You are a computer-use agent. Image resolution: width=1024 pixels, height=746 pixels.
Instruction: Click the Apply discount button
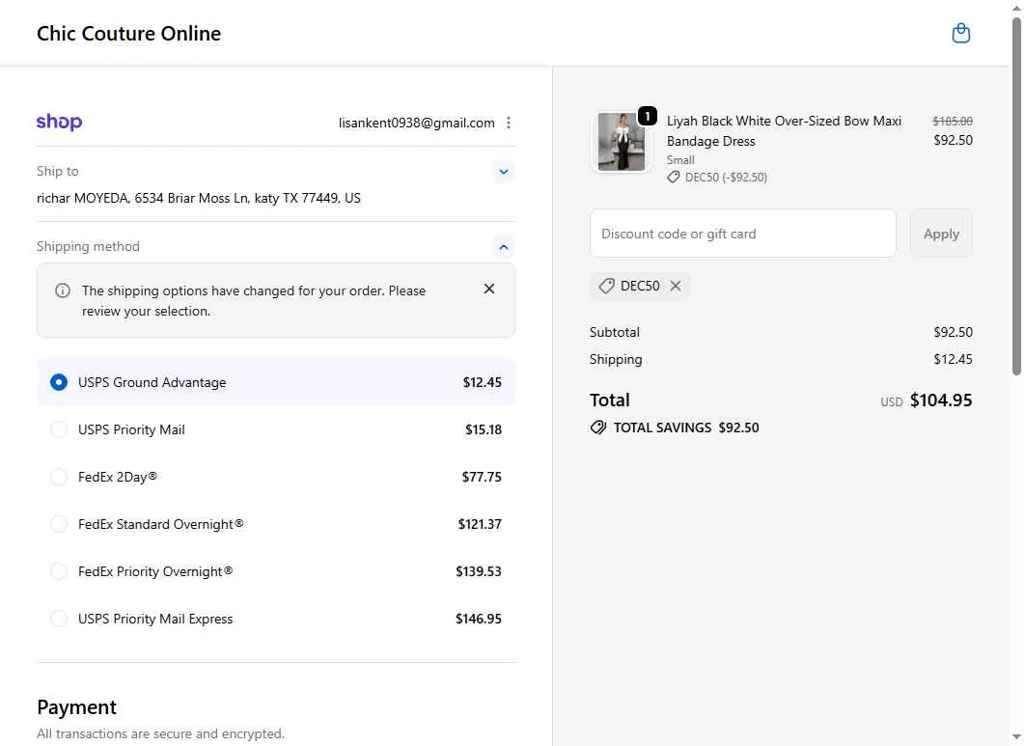[941, 234]
